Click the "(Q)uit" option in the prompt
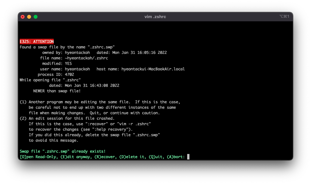 [x=156, y=157]
